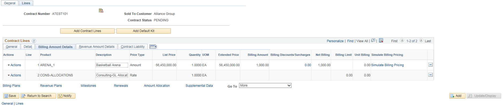Open the Renewals link

coord(121,86)
